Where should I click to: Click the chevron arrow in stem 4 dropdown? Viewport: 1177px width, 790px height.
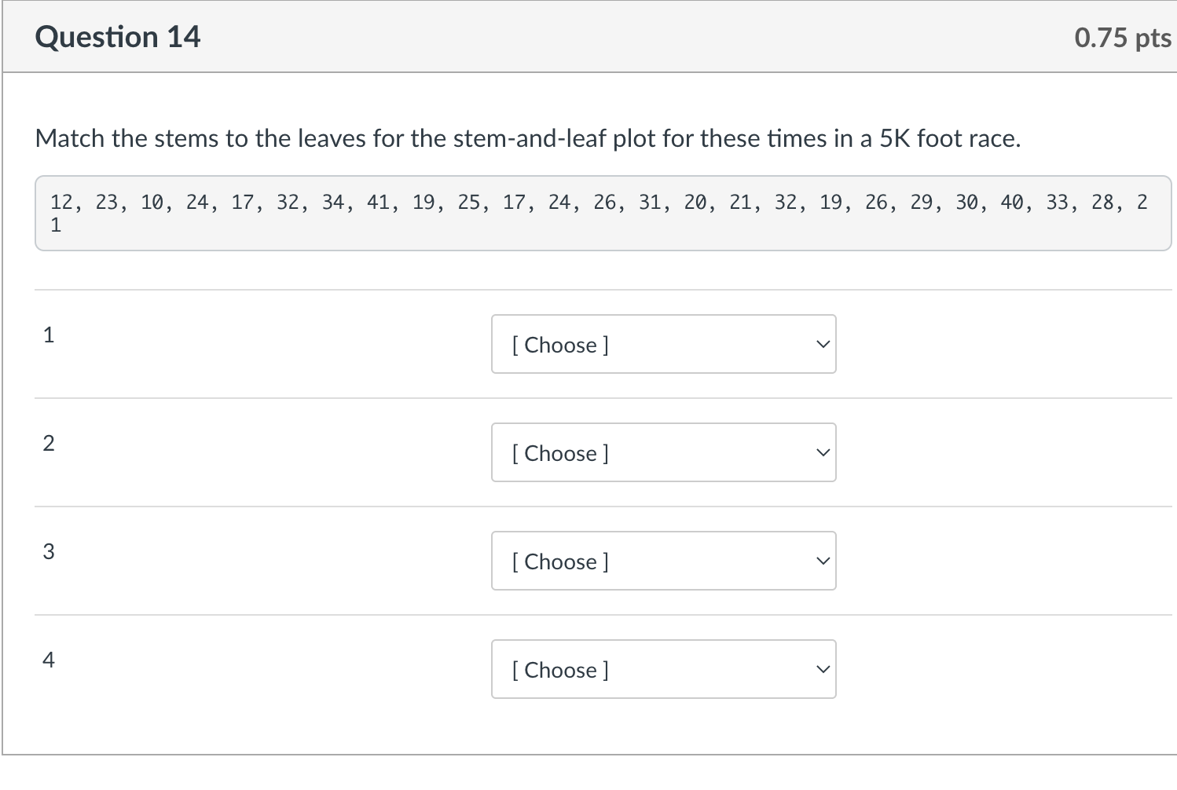click(823, 670)
